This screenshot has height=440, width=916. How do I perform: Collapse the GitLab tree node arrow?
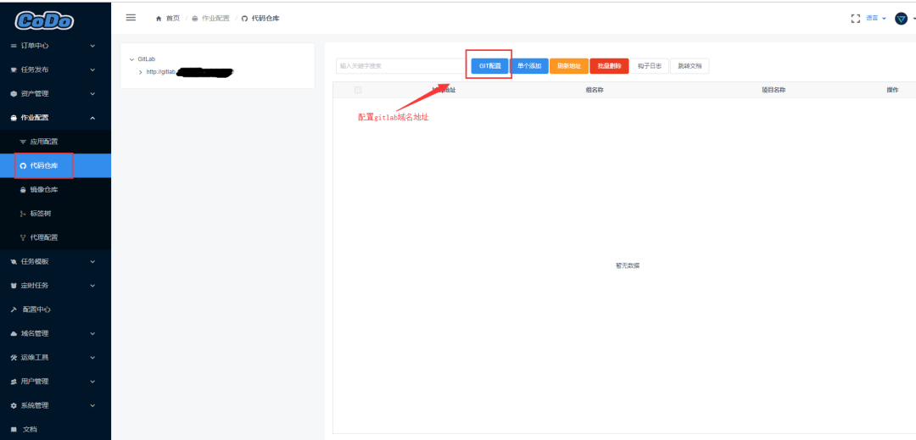tap(131, 59)
